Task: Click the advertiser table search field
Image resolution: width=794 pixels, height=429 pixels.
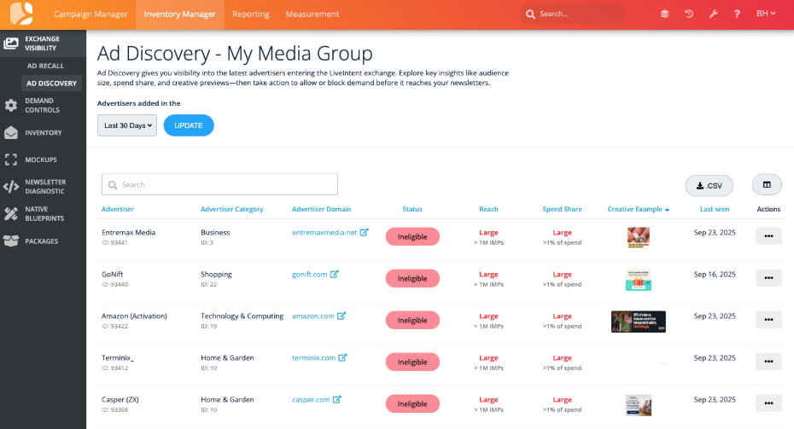Action: pyautogui.click(x=219, y=184)
